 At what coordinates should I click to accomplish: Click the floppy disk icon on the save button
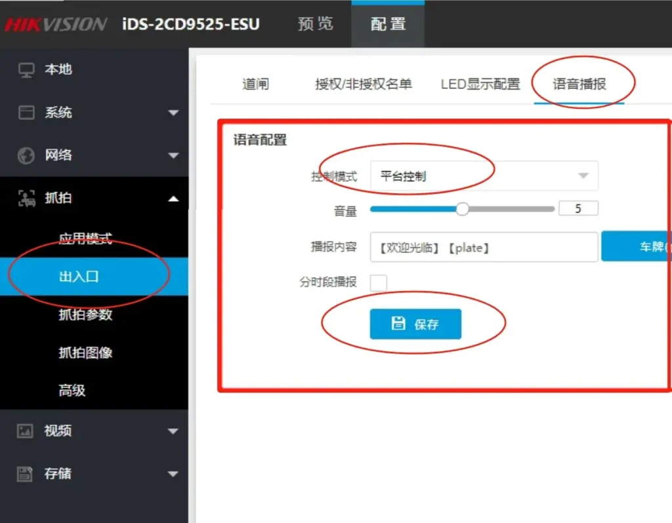coord(400,323)
